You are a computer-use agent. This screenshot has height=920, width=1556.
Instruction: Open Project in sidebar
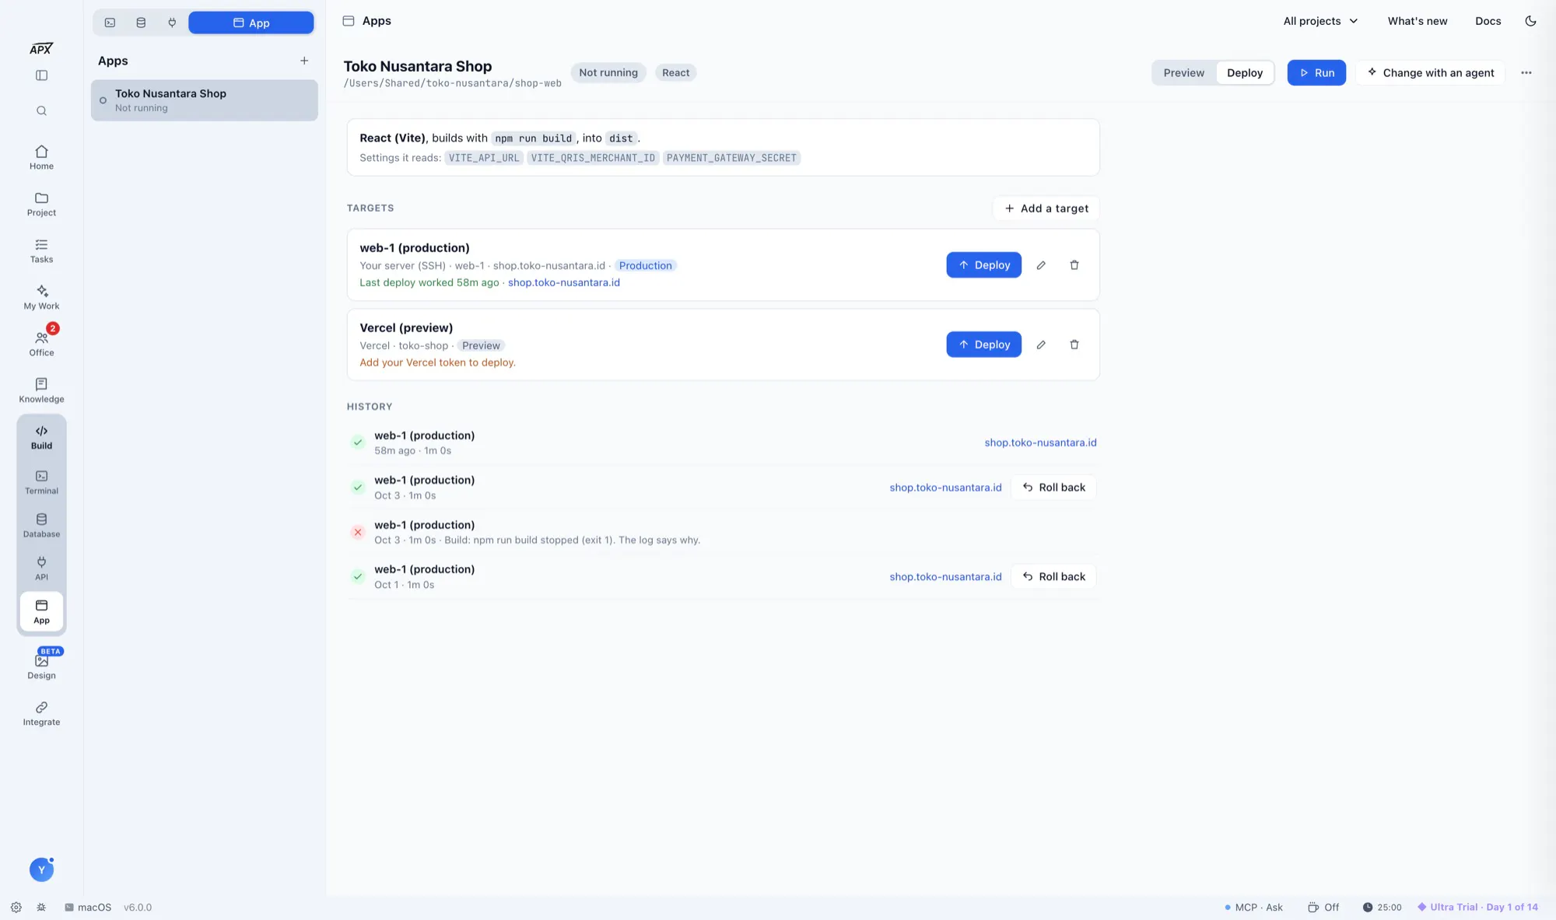pos(41,204)
